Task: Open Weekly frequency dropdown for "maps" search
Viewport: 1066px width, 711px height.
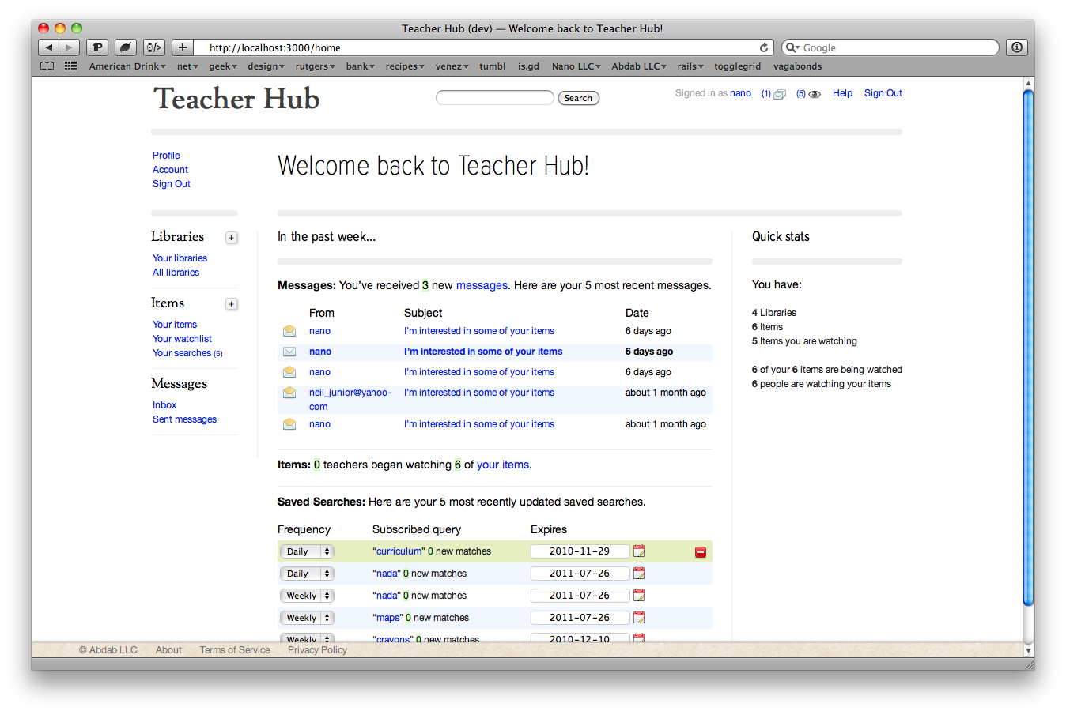Action: (307, 618)
